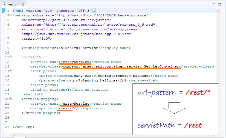Click 'jerseyServlet' on line 21
226x138 pixels.
75,104
